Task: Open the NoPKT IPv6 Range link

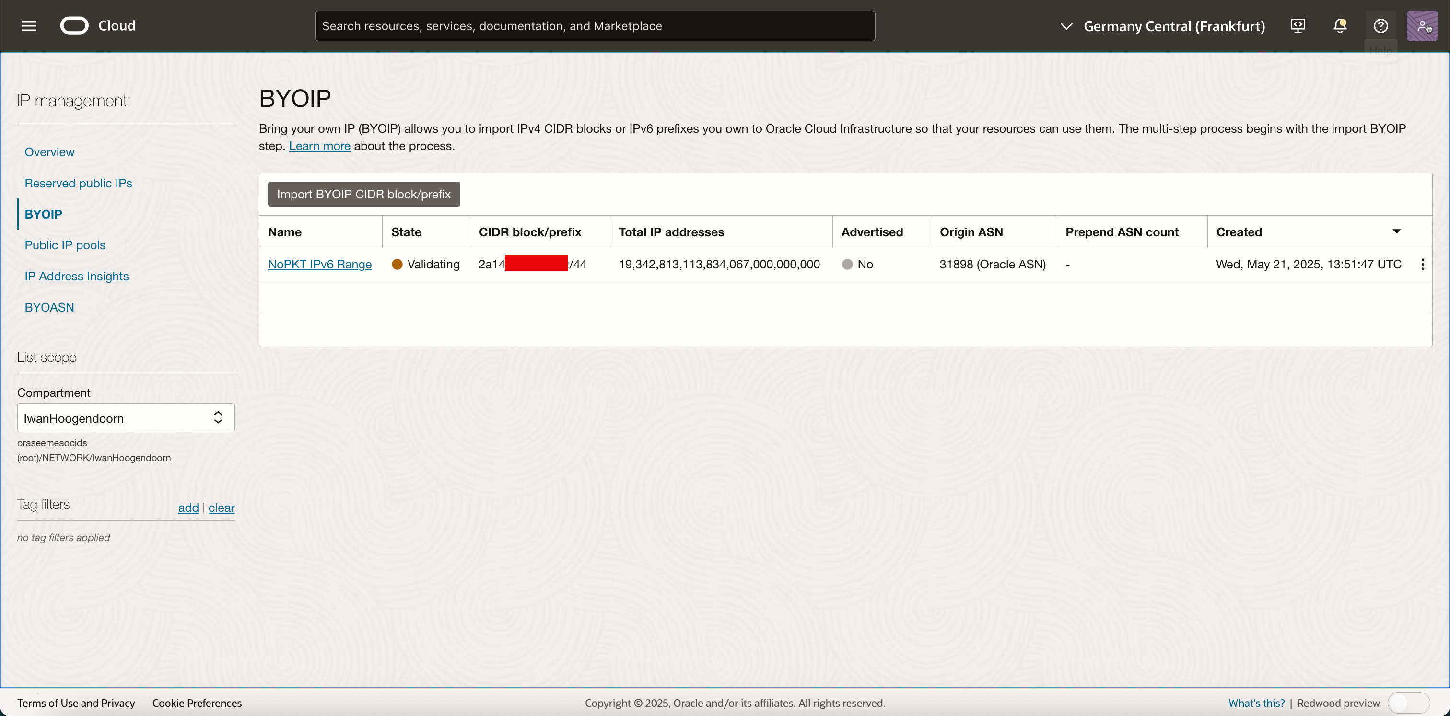Action: pos(319,265)
